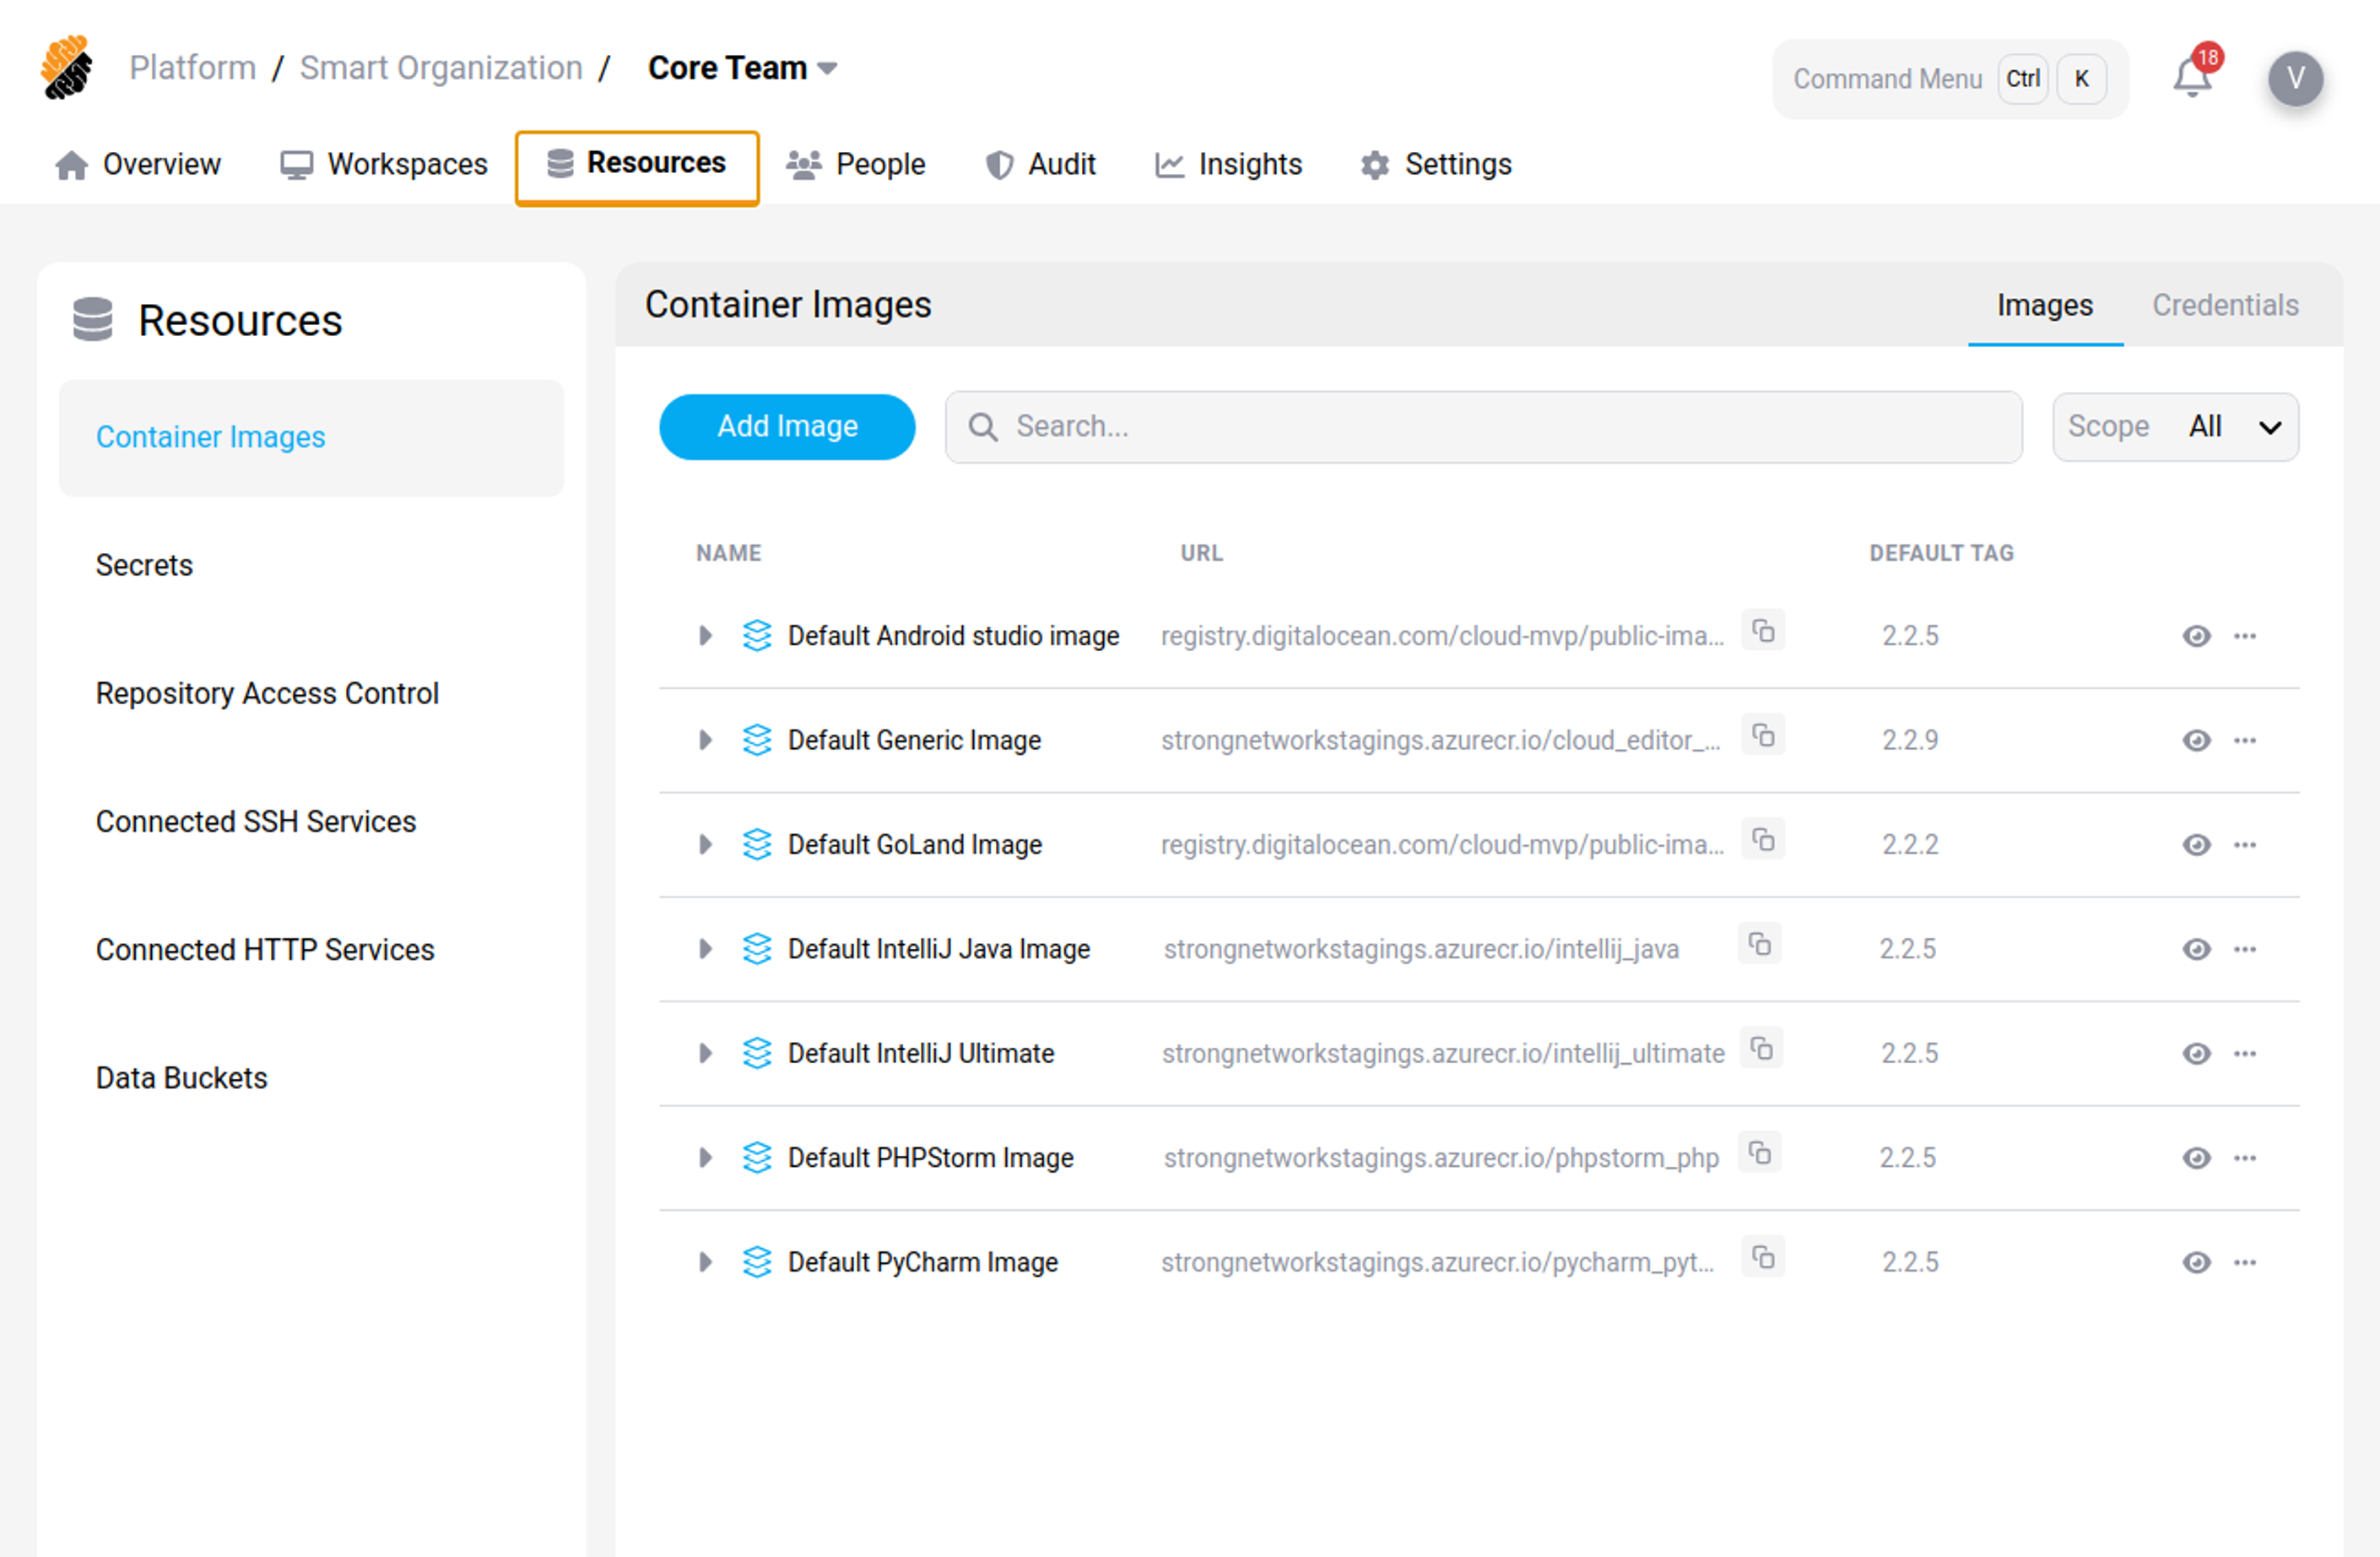Open more options for Default IntelliJ Java Image
The width and height of the screenshot is (2380, 1557).
coord(2245,948)
